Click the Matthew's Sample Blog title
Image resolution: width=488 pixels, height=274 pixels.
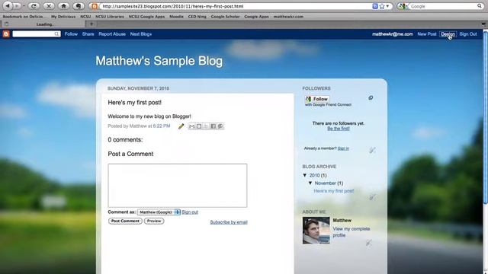click(159, 61)
